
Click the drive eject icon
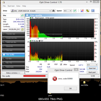point(54,11)
